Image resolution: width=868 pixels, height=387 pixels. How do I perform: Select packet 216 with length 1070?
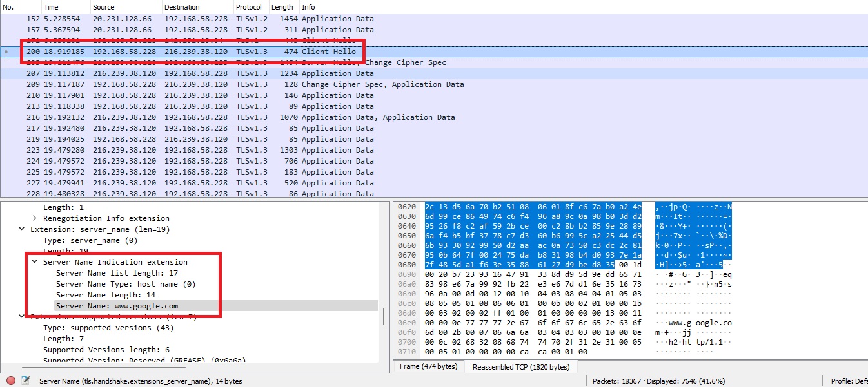pos(434,117)
